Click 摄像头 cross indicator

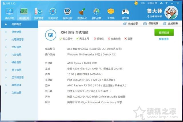(99, 39)
